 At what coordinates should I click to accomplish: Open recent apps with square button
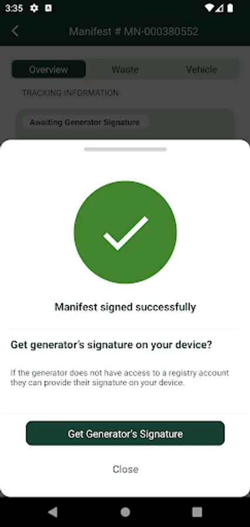tap(197, 512)
